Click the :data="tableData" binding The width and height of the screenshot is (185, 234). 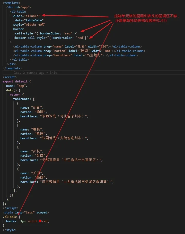tap(28, 20)
